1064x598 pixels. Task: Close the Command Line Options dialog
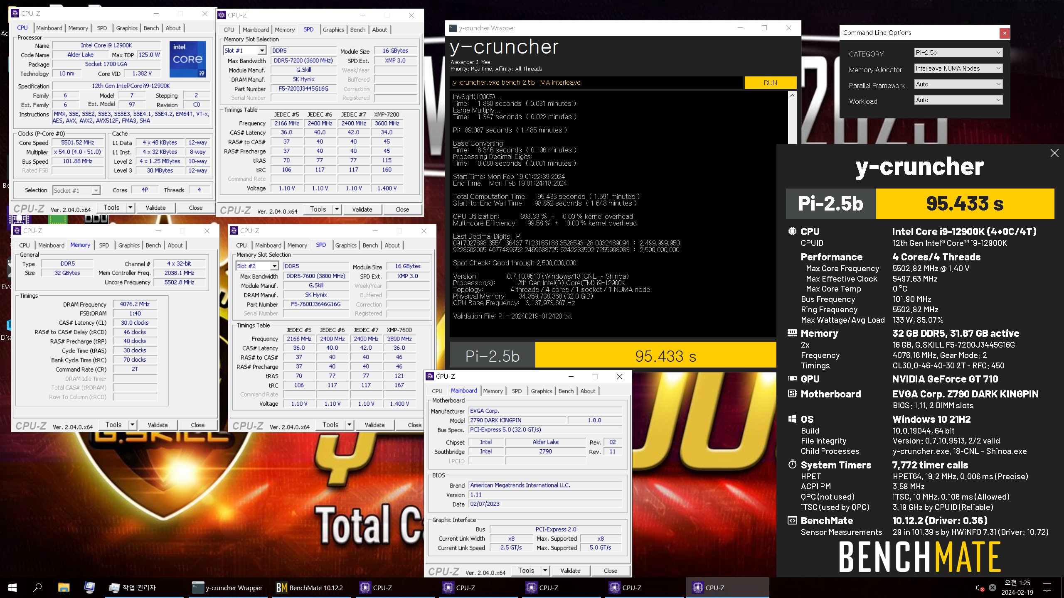(x=1004, y=33)
